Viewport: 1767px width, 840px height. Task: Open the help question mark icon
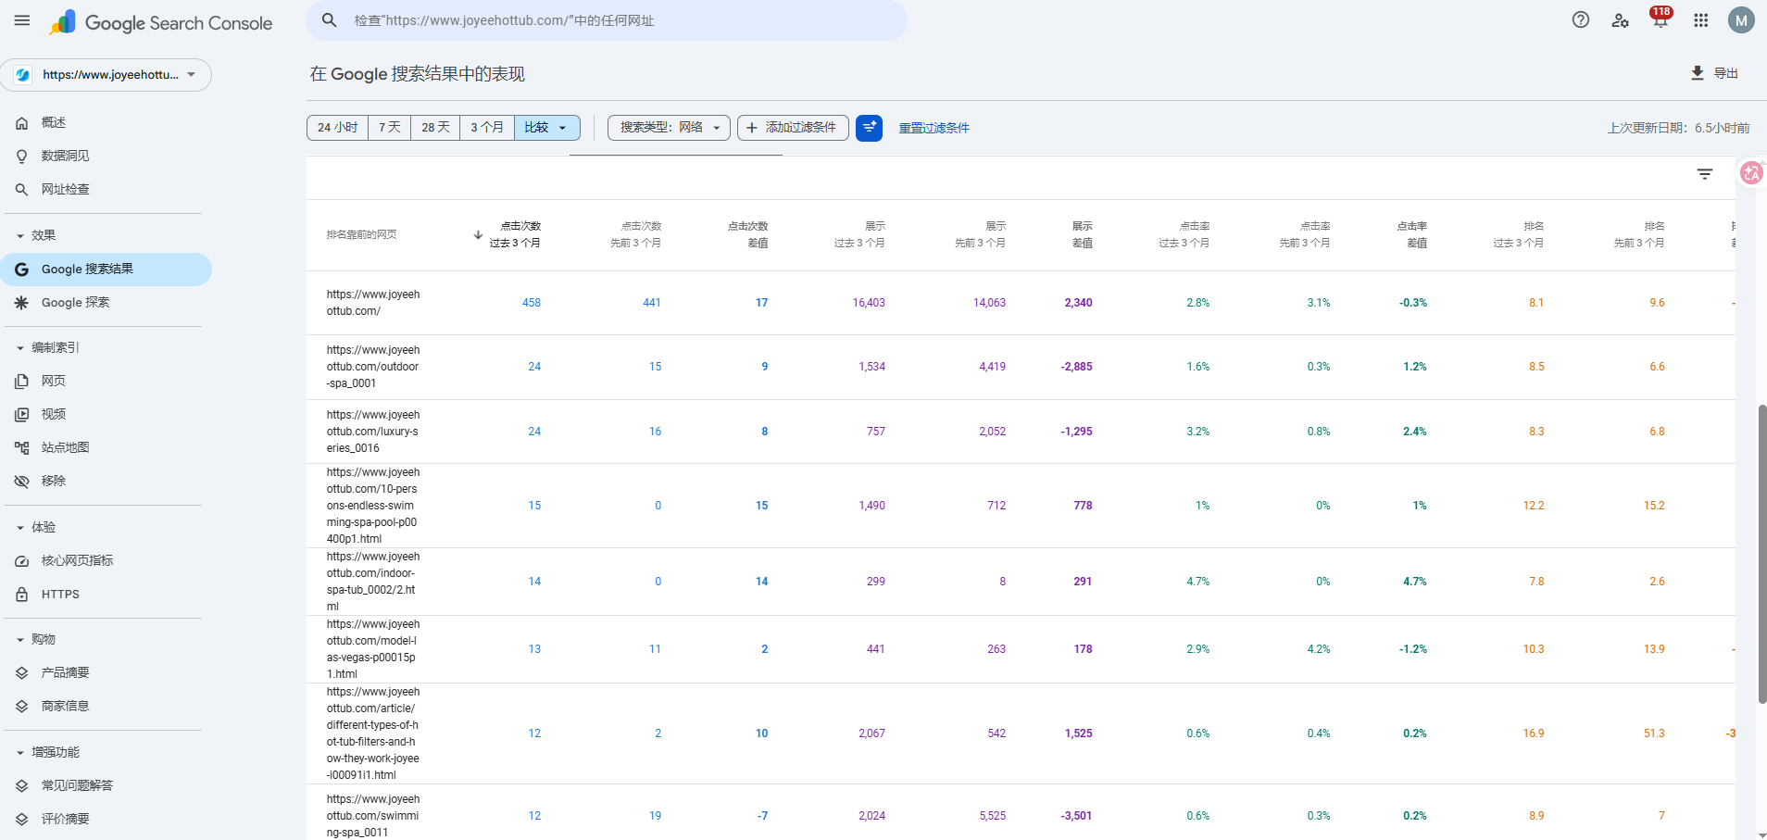(x=1581, y=20)
